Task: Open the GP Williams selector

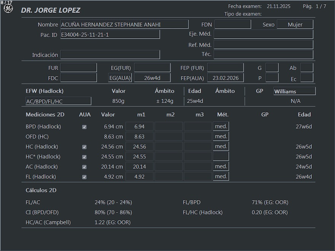Action: point(294,91)
